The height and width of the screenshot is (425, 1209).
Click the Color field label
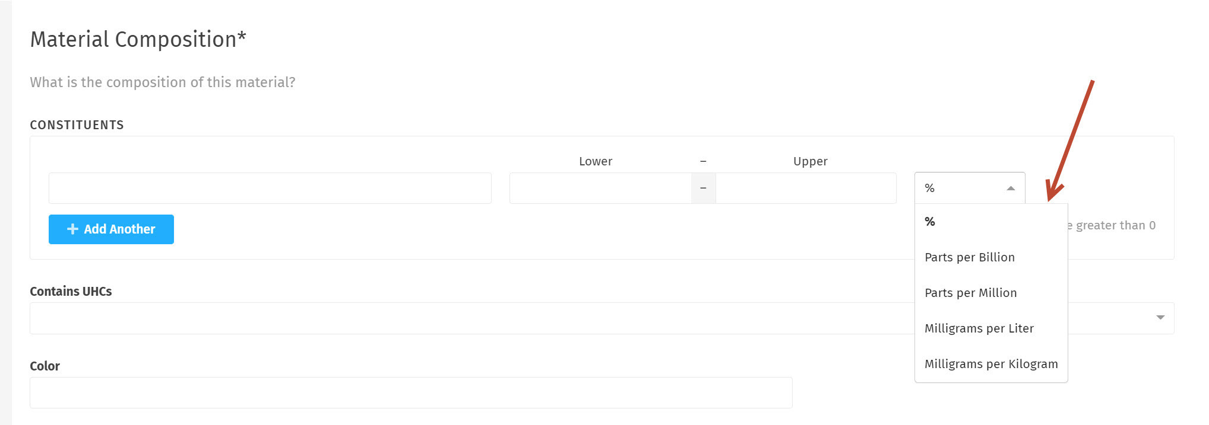pyautogui.click(x=45, y=366)
